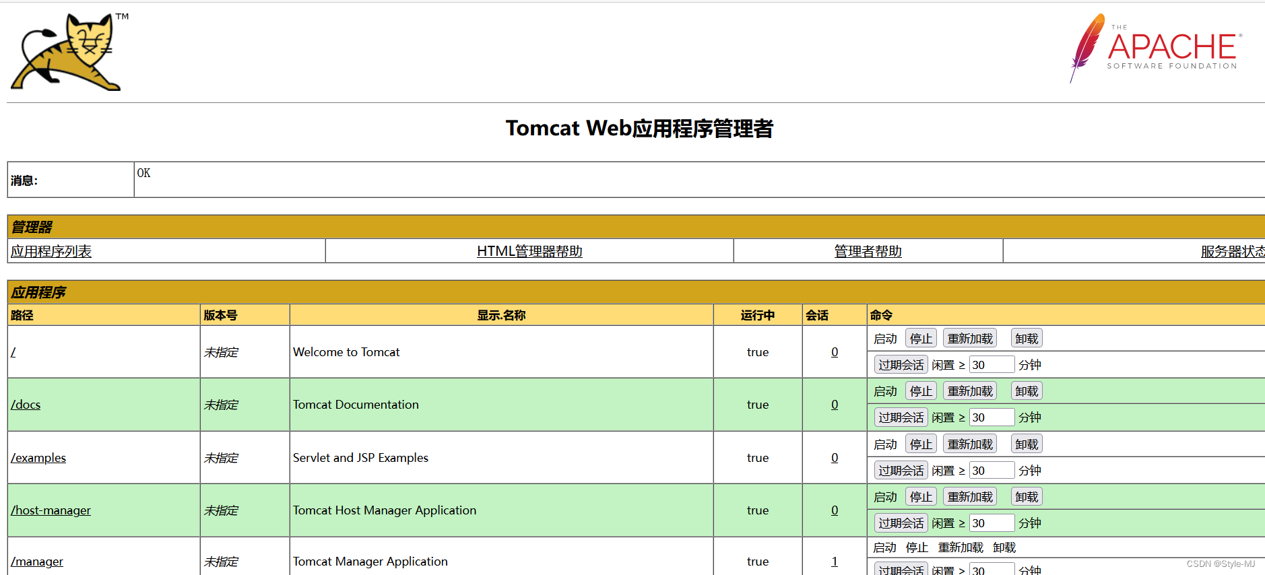Stop the /host-manager application
The image size is (1265, 575).
click(x=921, y=497)
